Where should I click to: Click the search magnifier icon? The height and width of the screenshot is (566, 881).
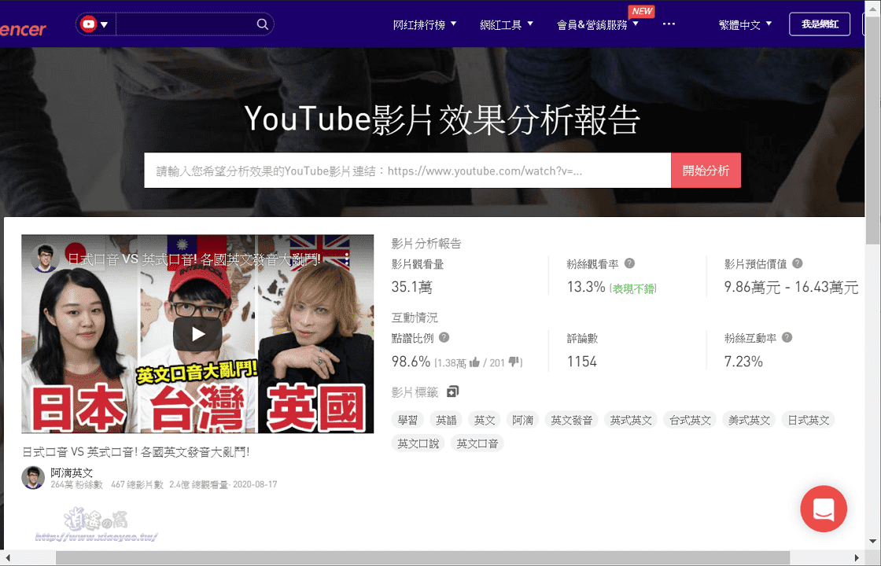(263, 24)
